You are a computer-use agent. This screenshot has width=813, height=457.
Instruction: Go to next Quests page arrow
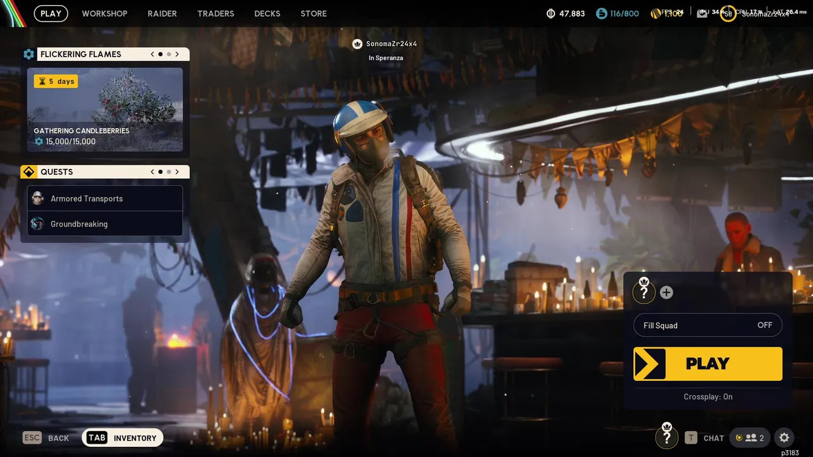click(x=177, y=171)
